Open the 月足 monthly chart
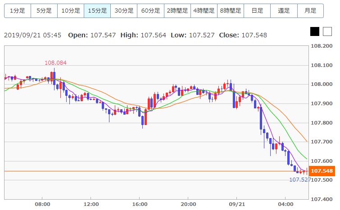This screenshot has width=340, height=210. (x=310, y=10)
